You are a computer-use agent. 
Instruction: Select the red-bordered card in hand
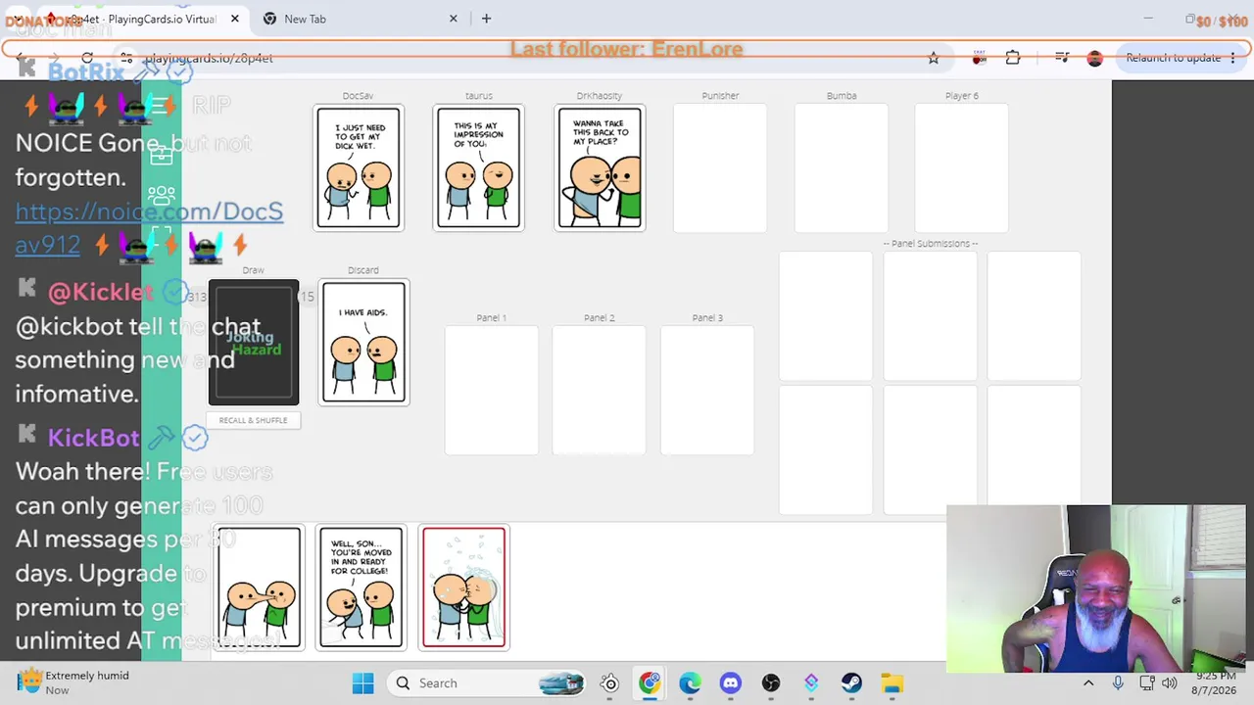464,587
